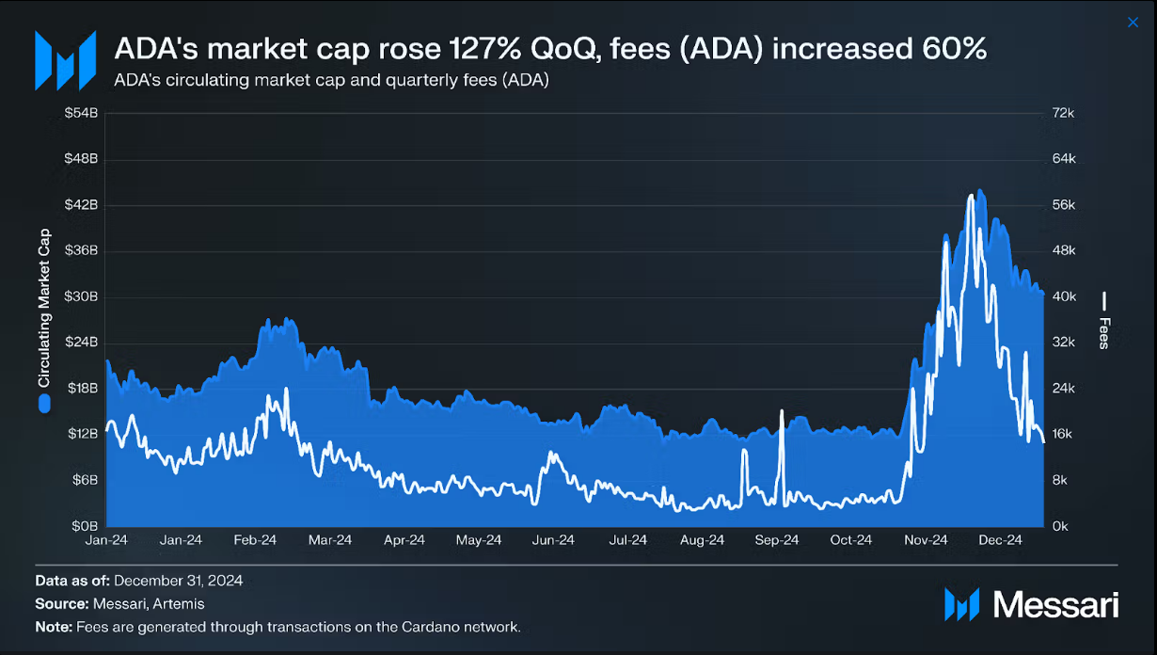Click the subtitle about circulating market cap and quarterly fees
The width and height of the screenshot is (1157, 655).
coord(331,80)
